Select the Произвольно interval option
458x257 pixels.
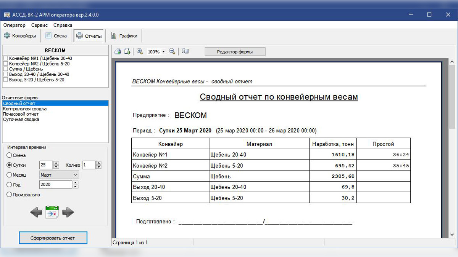(x=9, y=195)
